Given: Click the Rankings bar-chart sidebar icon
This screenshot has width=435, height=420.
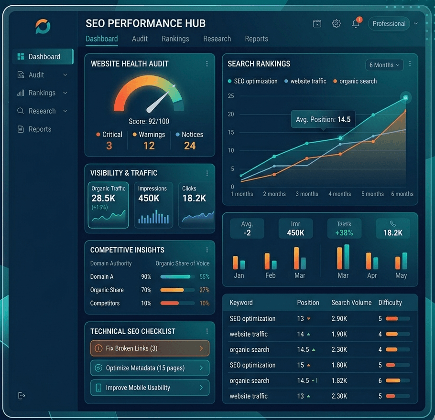Looking at the screenshot, I should click(21, 93).
